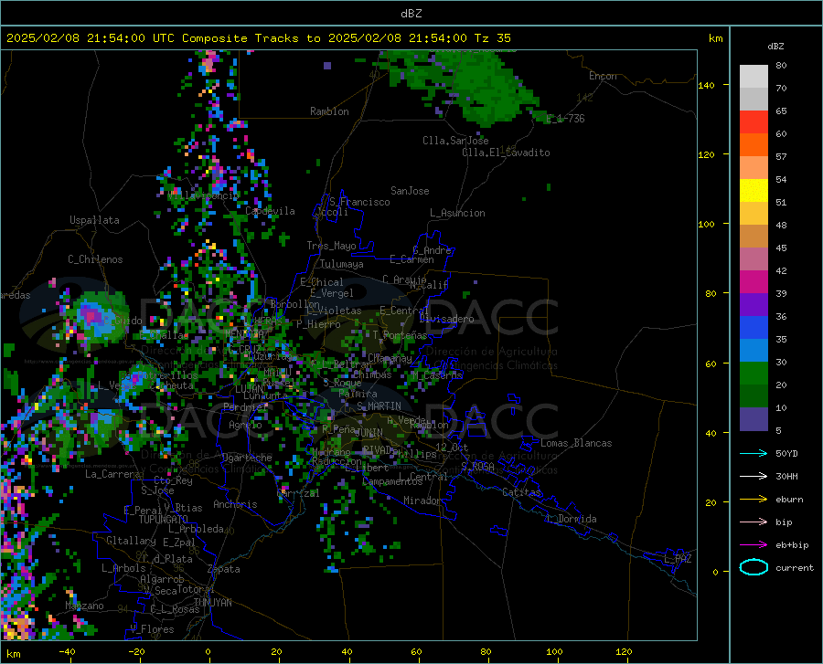Screen dimensions: 823x664
Task: Click the Composite Tracks timestamp header line
Action: click(x=258, y=38)
